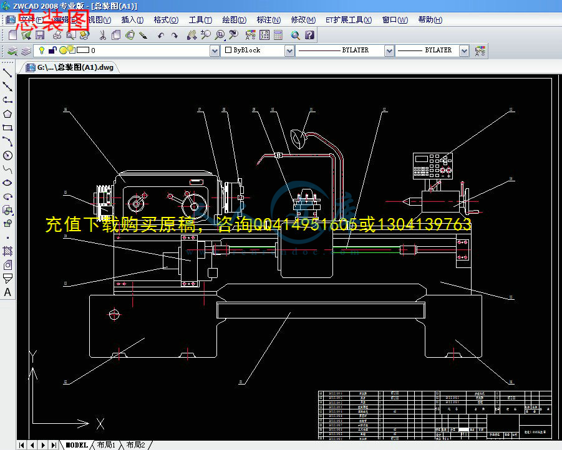Open the Calculator icon

[278, 35]
